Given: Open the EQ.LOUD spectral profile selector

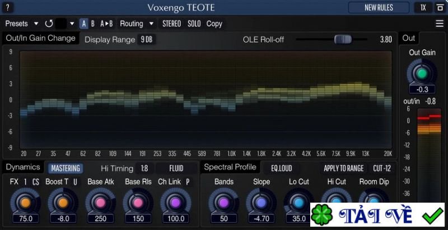Looking at the screenshot, I should click(282, 168).
